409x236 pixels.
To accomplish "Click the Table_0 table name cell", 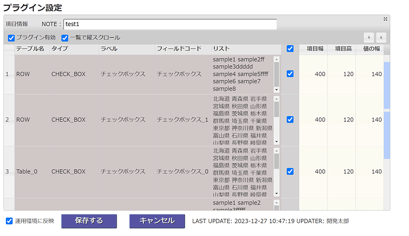I will [32, 172].
